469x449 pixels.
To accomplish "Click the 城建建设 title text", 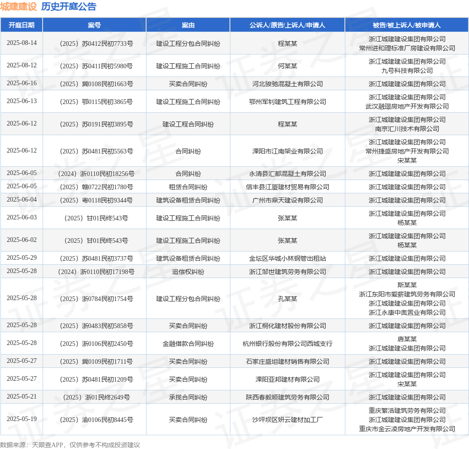I will [x=18, y=6].
